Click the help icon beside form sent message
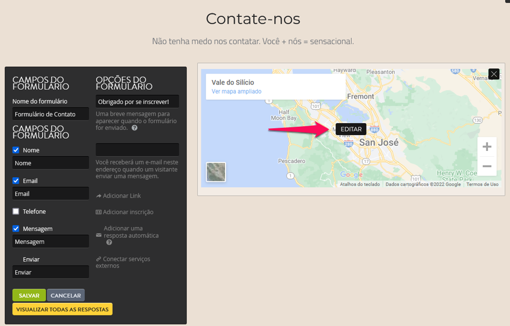 pyautogui.click(x=134, y=128)
